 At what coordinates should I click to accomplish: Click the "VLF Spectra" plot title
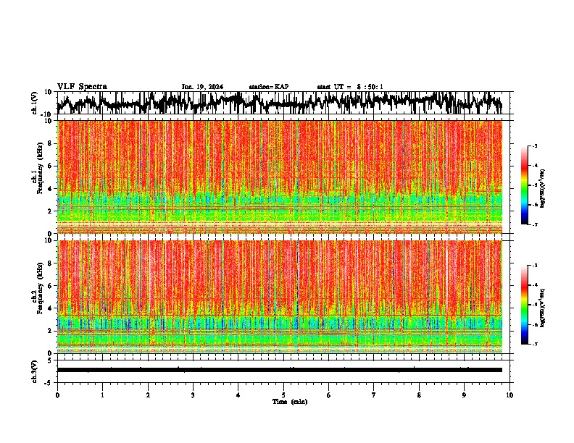click(x=82, y=87)
